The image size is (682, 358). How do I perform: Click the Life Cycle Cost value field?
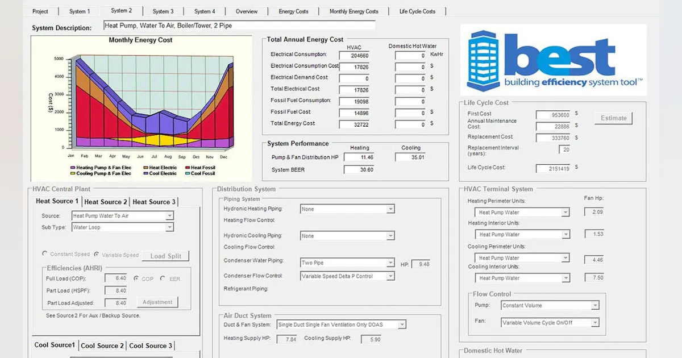554,168
